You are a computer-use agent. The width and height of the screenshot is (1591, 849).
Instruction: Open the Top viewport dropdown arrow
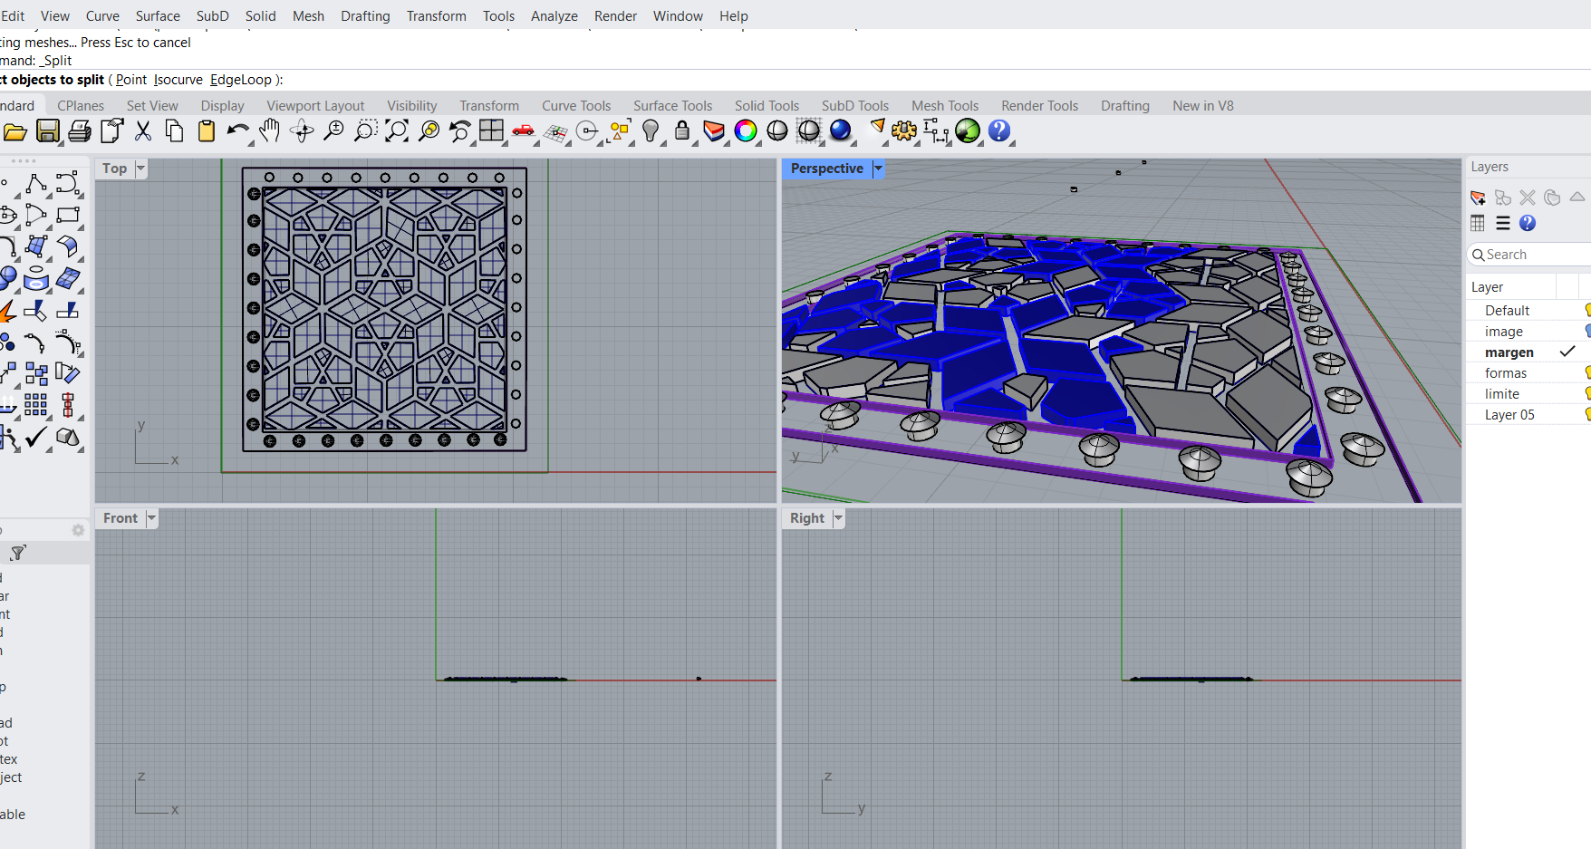(140, 169)
